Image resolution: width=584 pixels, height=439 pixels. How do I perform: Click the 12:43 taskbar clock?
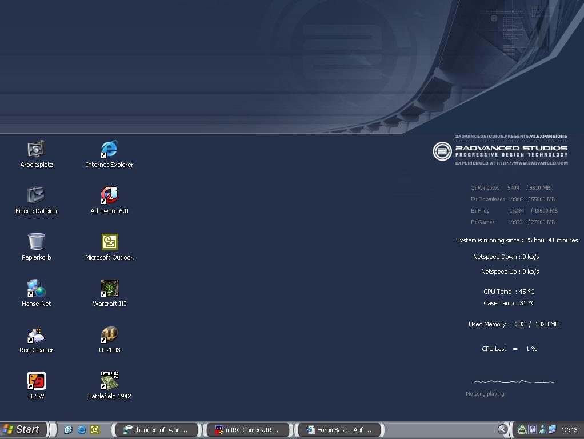(569, 430)
